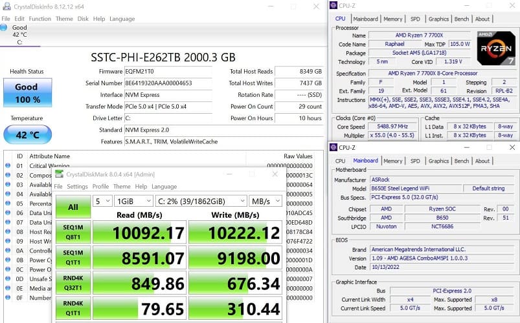Image resolution: width=520 pixels, height=323 pixels.
Task: Click the CrystalDiskInfo title bar app icon
Action: [x=6, y=7]
